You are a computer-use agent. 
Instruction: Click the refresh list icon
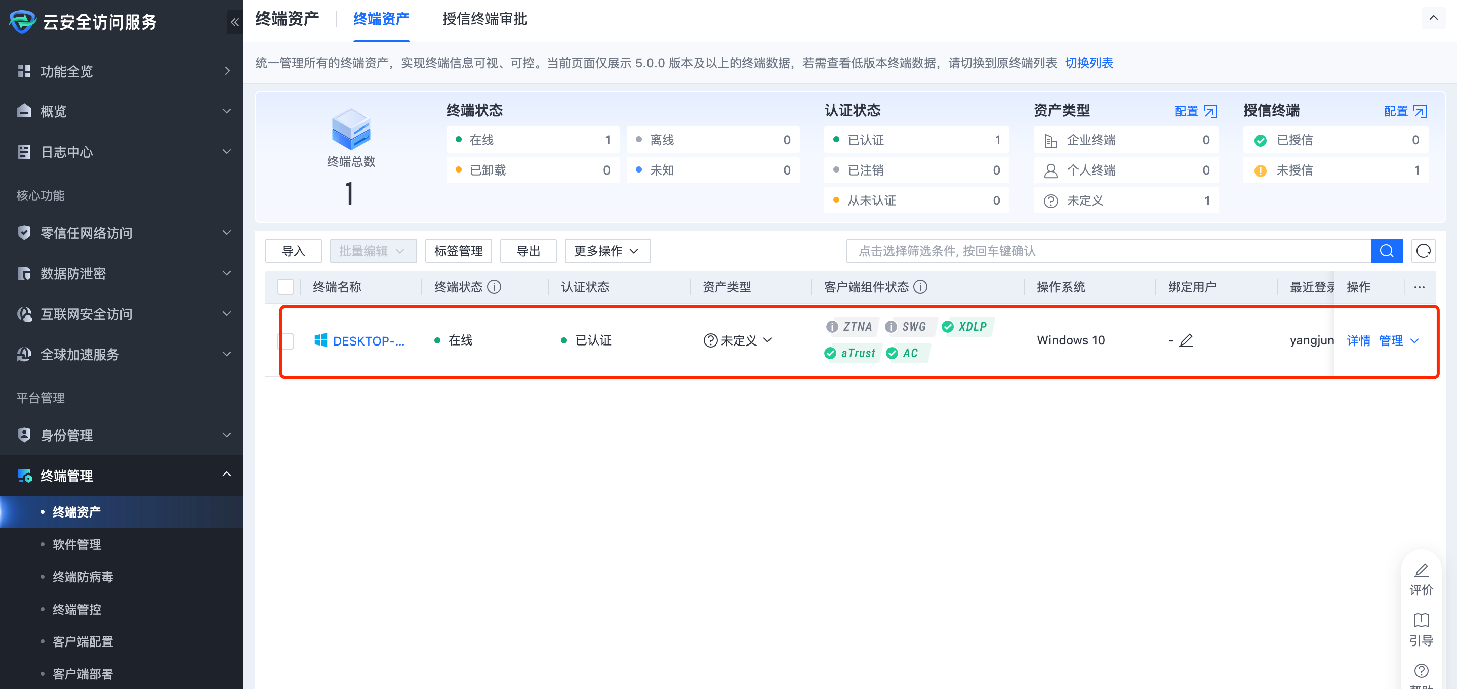click(1423, 251)
